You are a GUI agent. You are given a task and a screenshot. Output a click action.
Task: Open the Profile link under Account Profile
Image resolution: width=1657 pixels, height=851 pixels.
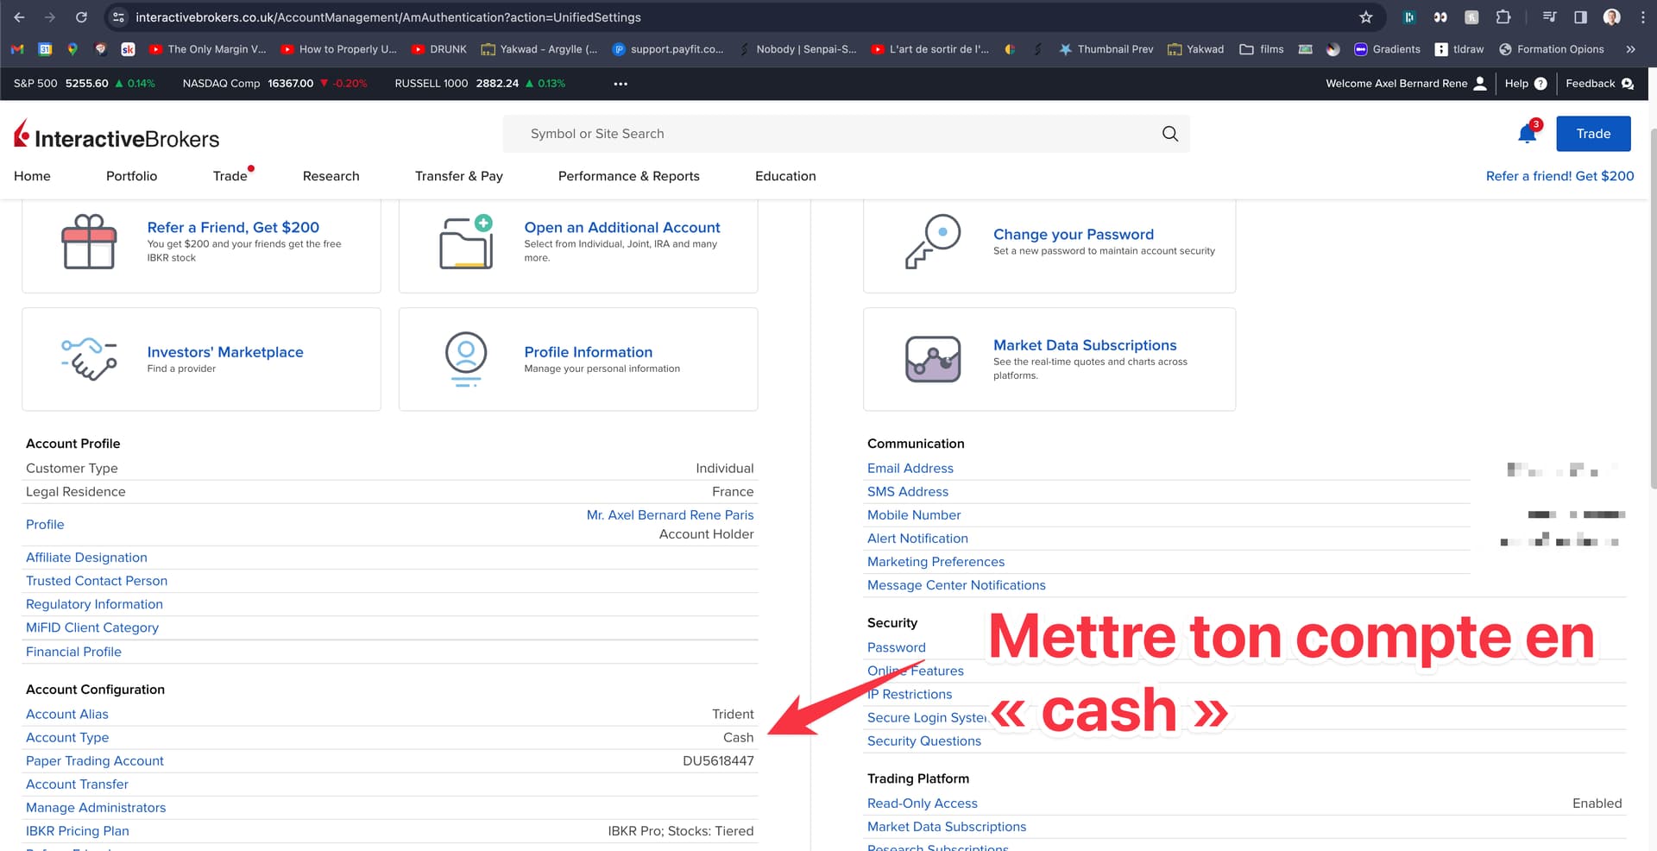(45, 525)
